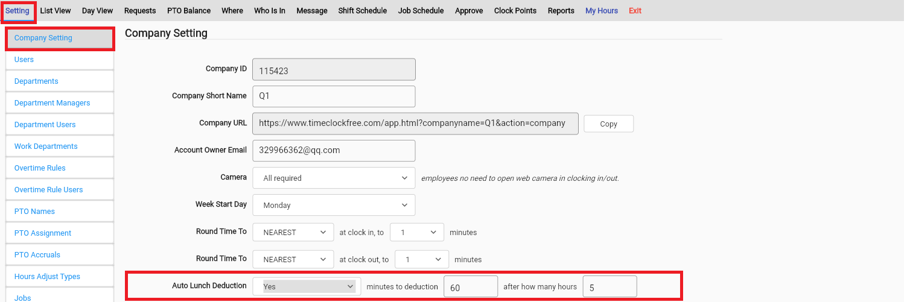The image size is (910, 302).
Task: Open clock-out Round Time To NEAREST dropdown
Action: [293, 259]
